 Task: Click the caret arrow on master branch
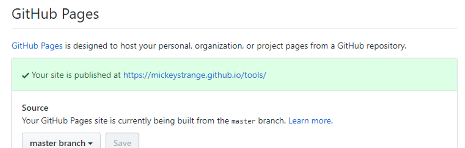click(90, 143)
